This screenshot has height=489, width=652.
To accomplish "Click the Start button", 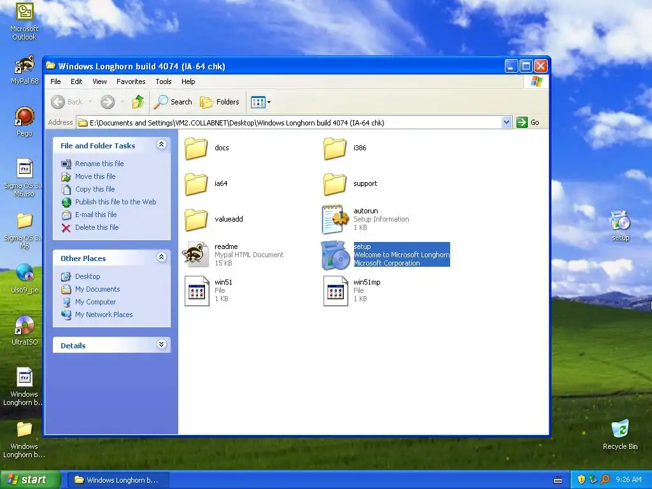I will pos(30,480).
